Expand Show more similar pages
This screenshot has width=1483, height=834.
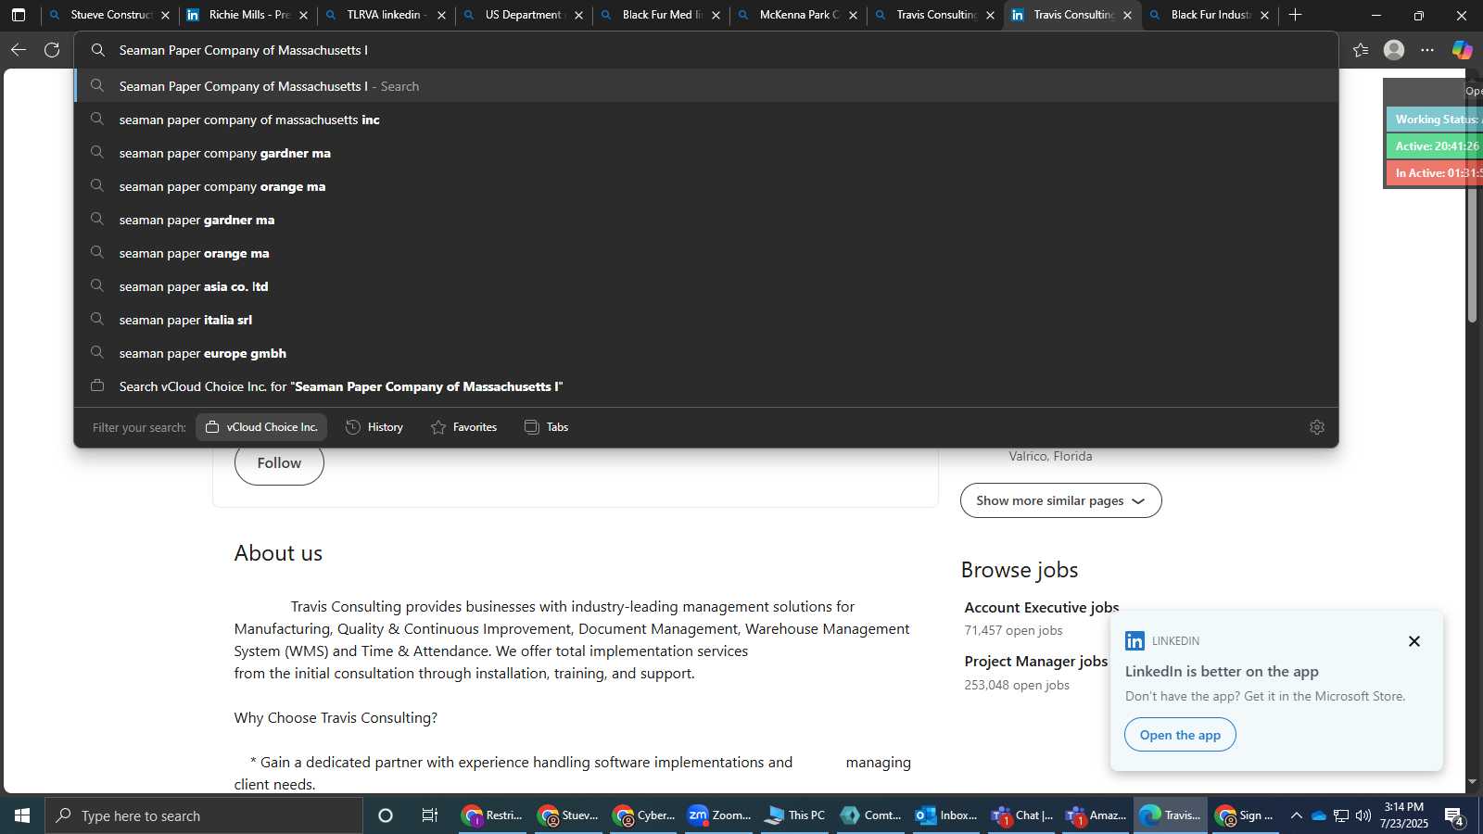pyautogui.click(x=1060, y=500)
